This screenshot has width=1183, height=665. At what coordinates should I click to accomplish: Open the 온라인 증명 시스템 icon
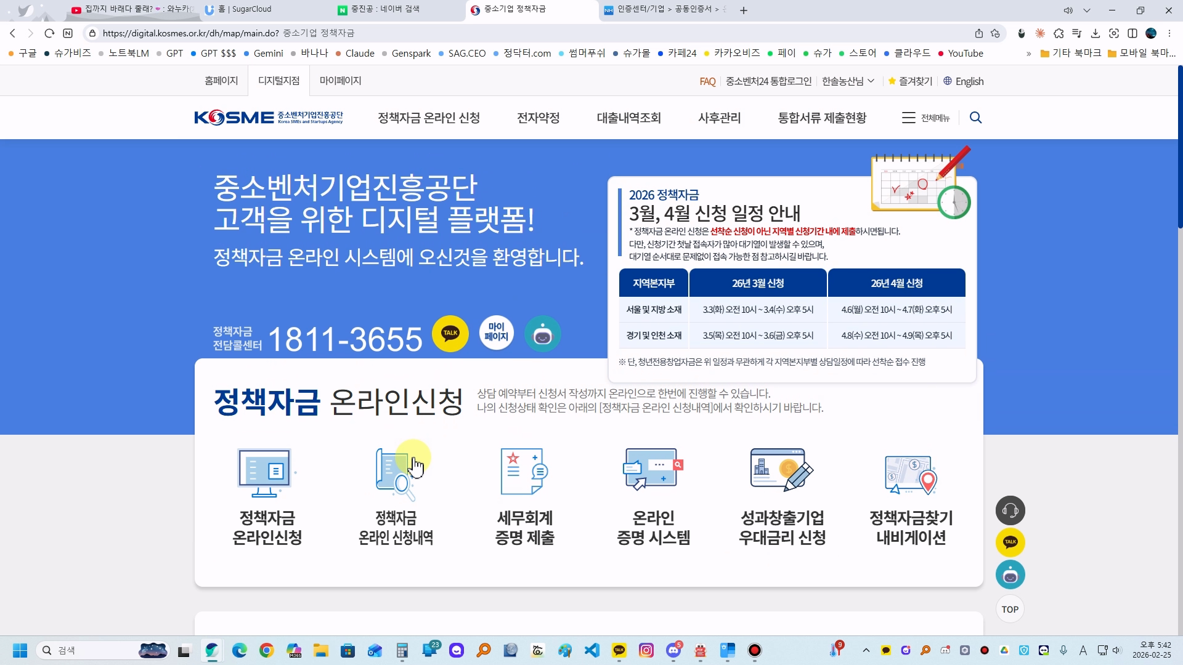(x=653, y=469)
